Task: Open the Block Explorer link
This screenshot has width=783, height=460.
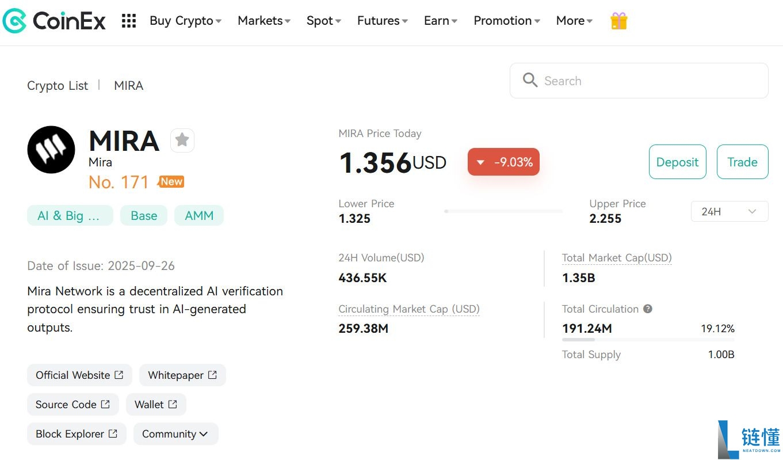Action: click(x=77, y=434)
